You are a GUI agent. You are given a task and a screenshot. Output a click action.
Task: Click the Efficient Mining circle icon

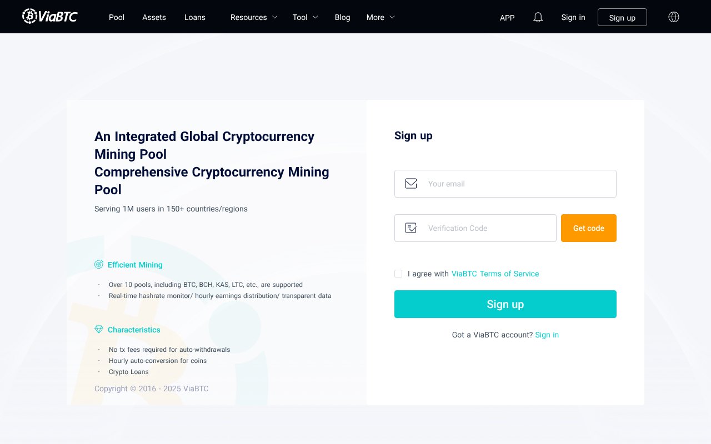[x=99, y=264]
